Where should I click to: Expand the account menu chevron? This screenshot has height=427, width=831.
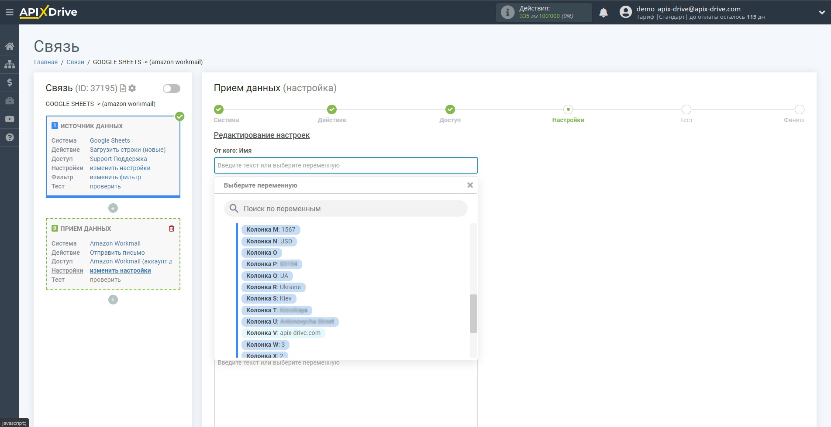click(x=822, y=13)
